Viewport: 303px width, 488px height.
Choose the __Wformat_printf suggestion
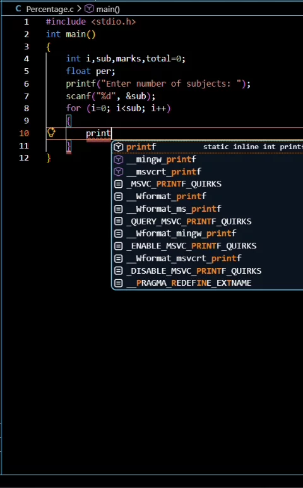[x=208, y=197]
